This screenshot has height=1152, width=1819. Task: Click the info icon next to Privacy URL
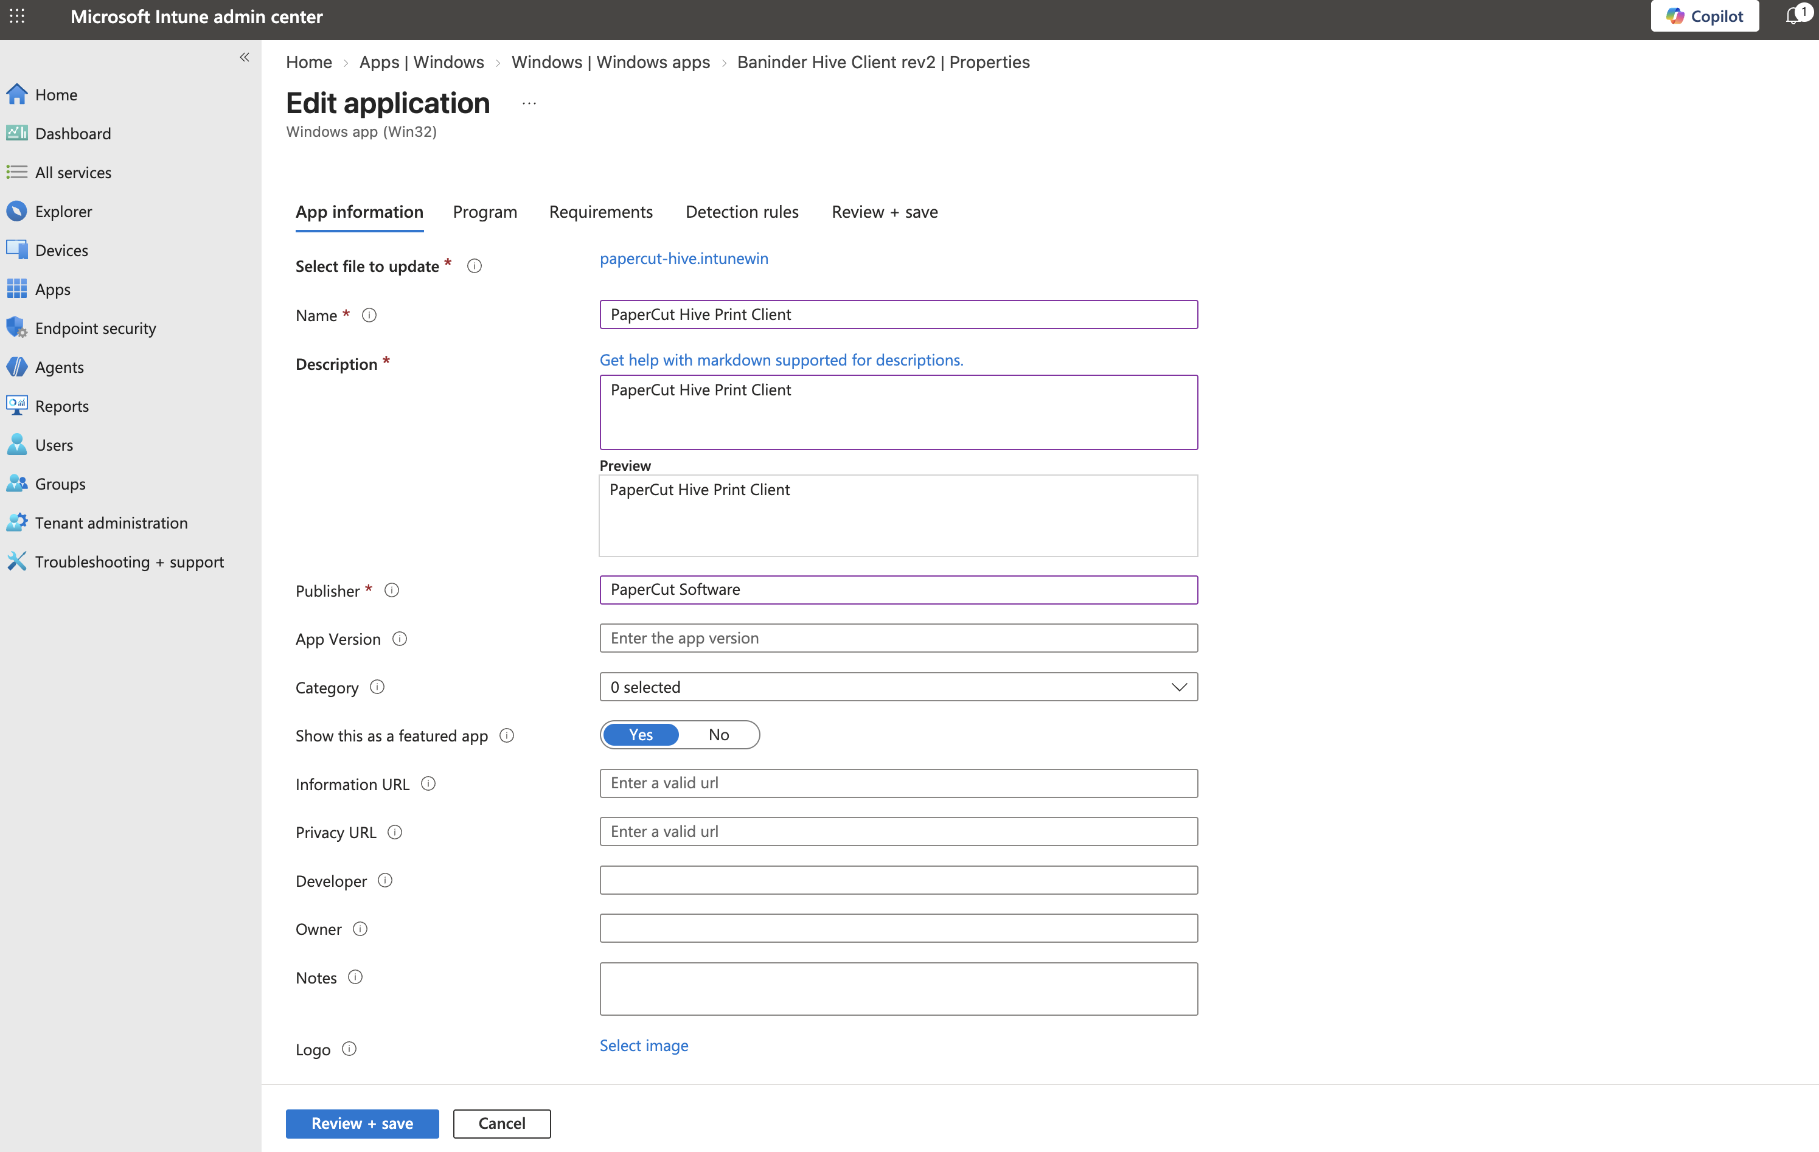(394, 833)
